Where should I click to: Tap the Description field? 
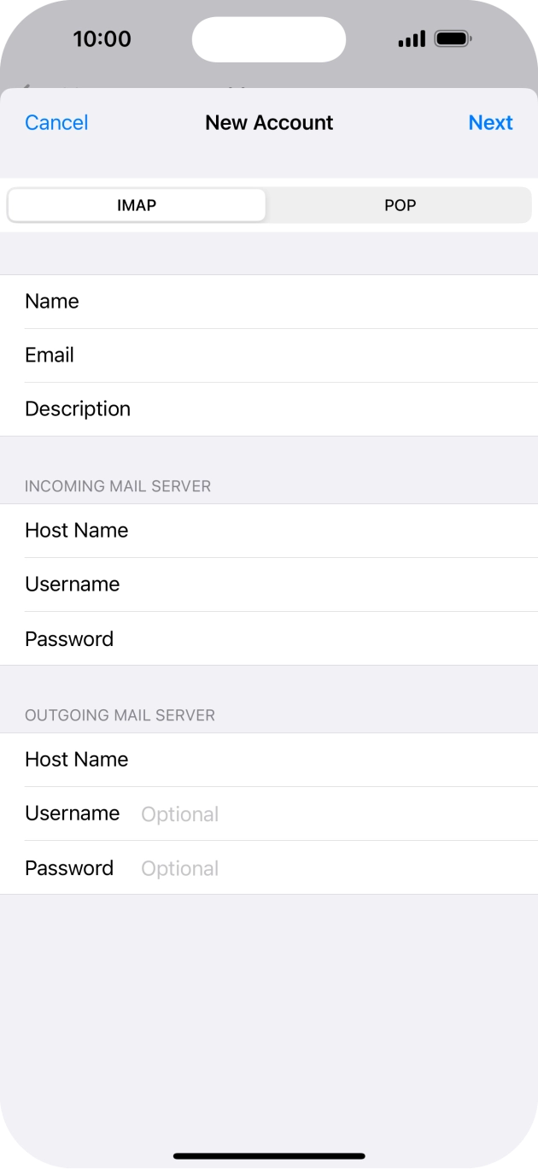[269, 408]
